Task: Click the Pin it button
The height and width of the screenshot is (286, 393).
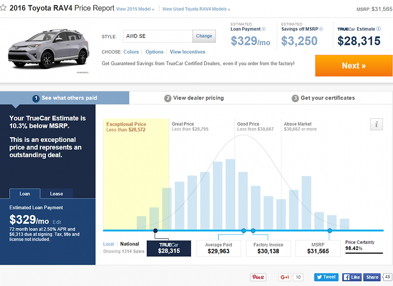Action: [x=258, y=277]
